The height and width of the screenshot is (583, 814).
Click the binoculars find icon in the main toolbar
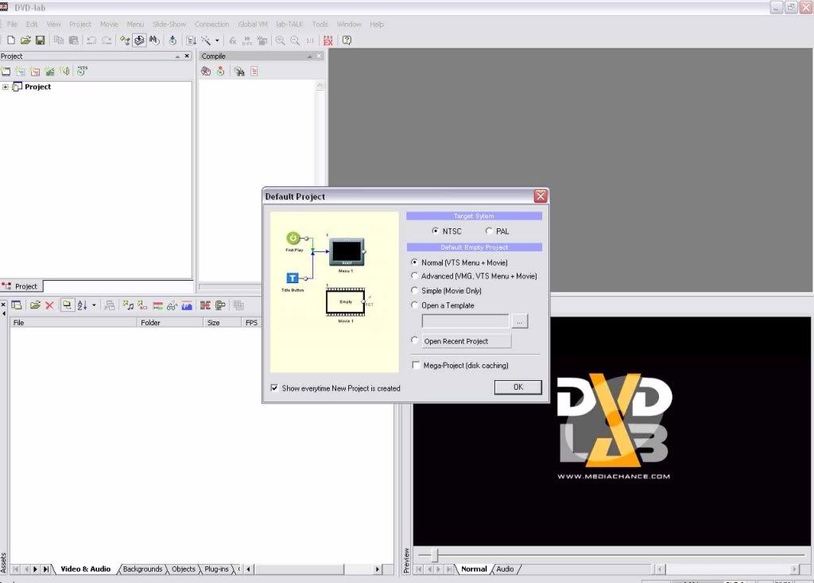154,40
